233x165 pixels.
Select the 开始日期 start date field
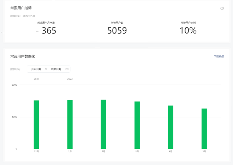tap(36, 69)
